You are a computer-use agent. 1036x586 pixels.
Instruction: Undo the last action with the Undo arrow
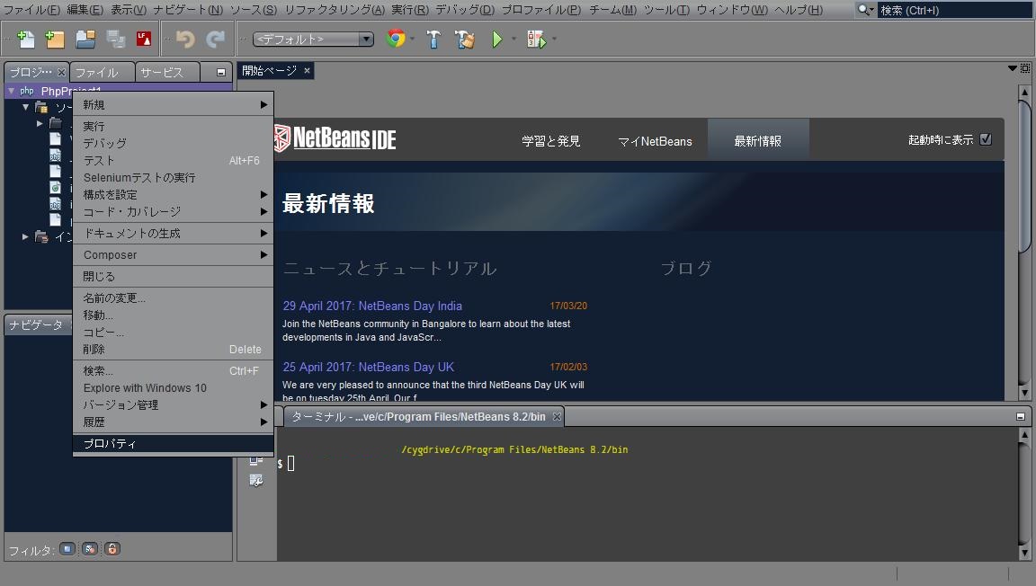click(x=186, y=38)
